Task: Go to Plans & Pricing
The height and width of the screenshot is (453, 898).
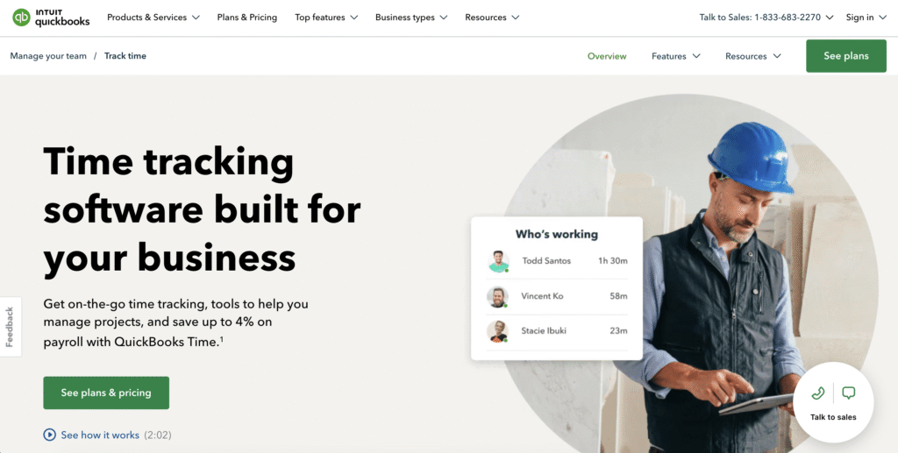Action: click(246, 18)
